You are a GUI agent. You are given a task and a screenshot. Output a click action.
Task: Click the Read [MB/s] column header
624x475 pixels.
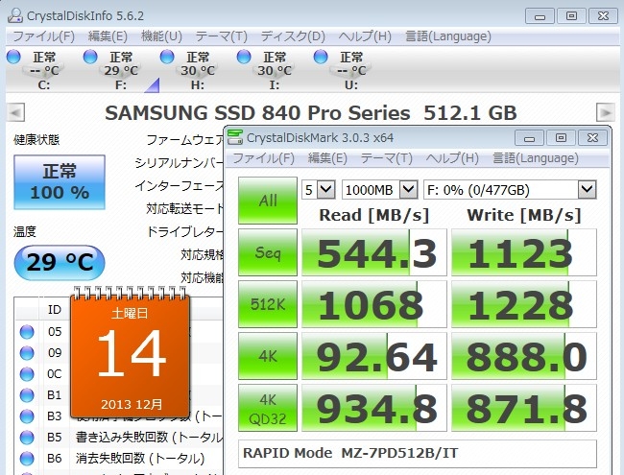(374, 215)
